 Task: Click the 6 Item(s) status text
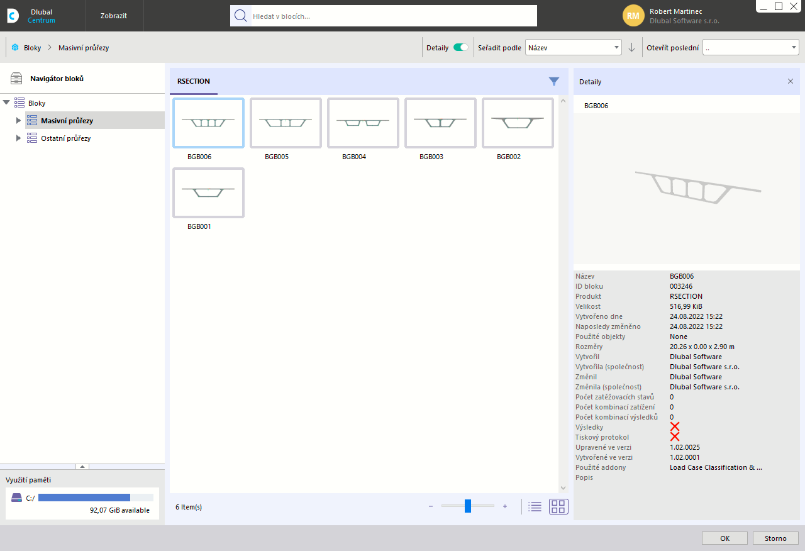189,507
